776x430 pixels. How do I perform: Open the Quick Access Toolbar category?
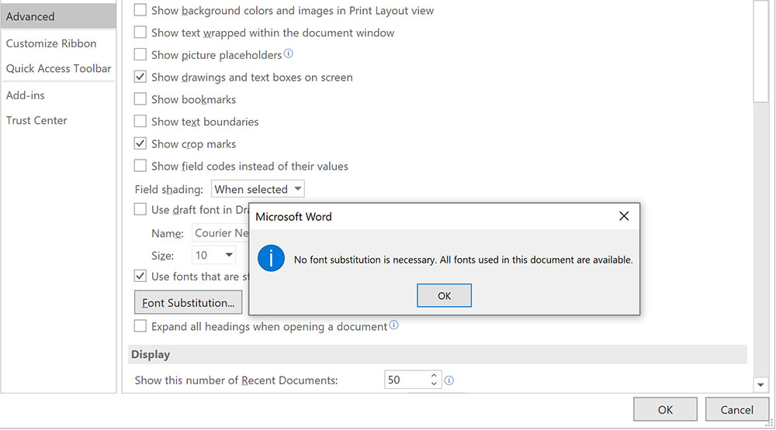pos(58,68)
